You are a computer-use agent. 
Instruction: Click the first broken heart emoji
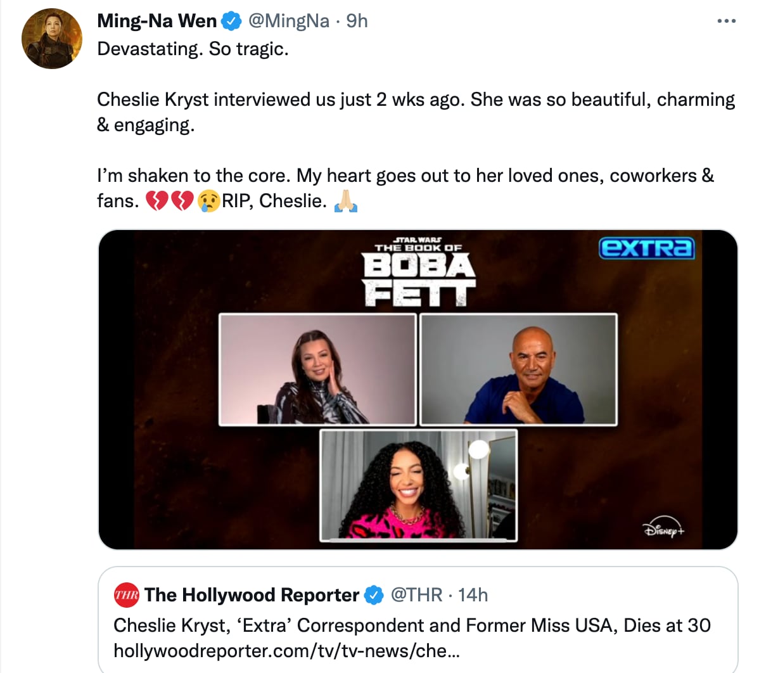point(156,202)
